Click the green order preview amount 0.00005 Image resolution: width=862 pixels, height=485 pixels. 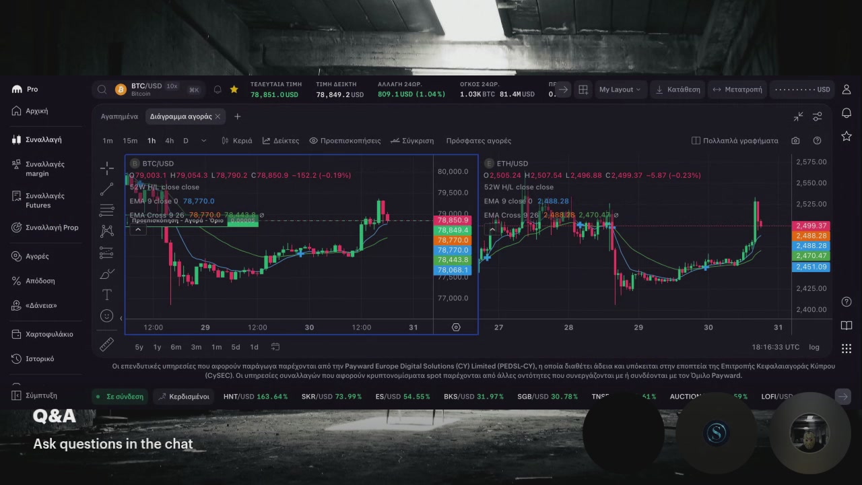pos(243,221)
